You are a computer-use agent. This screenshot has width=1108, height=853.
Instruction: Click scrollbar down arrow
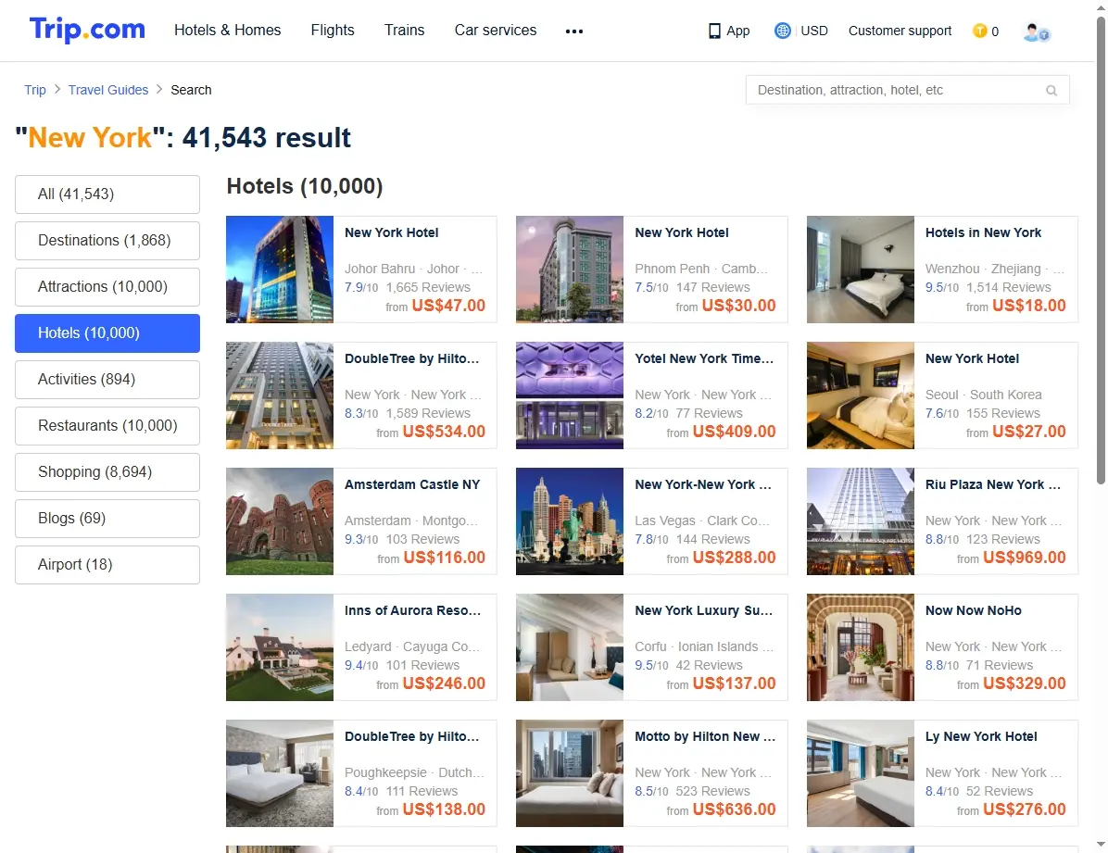click(1101, 845)
